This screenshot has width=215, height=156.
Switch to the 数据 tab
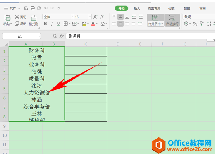tap(187, 9)
